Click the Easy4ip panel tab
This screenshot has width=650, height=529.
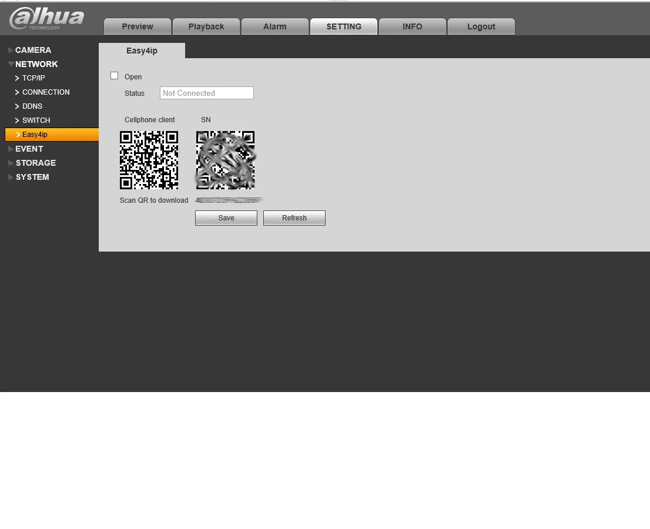(142, 51)
